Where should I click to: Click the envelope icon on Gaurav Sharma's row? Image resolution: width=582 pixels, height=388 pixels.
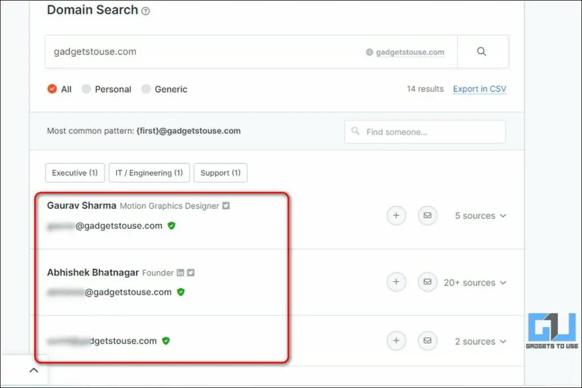427,216
